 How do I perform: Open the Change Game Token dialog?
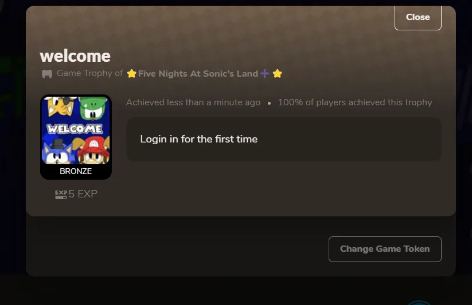click(x=385, y=249)
